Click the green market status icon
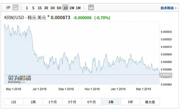Image resolution: width=180 pixels, height=110 pixels. coord(49,16)
